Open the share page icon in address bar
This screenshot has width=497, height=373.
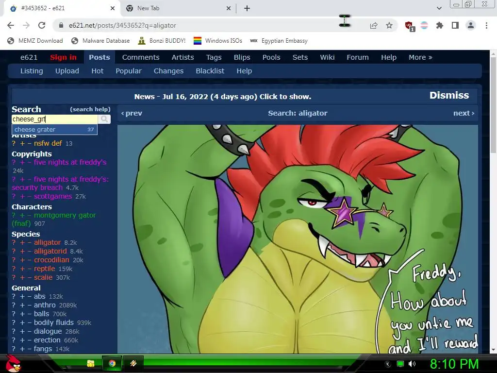pos(374,25)
